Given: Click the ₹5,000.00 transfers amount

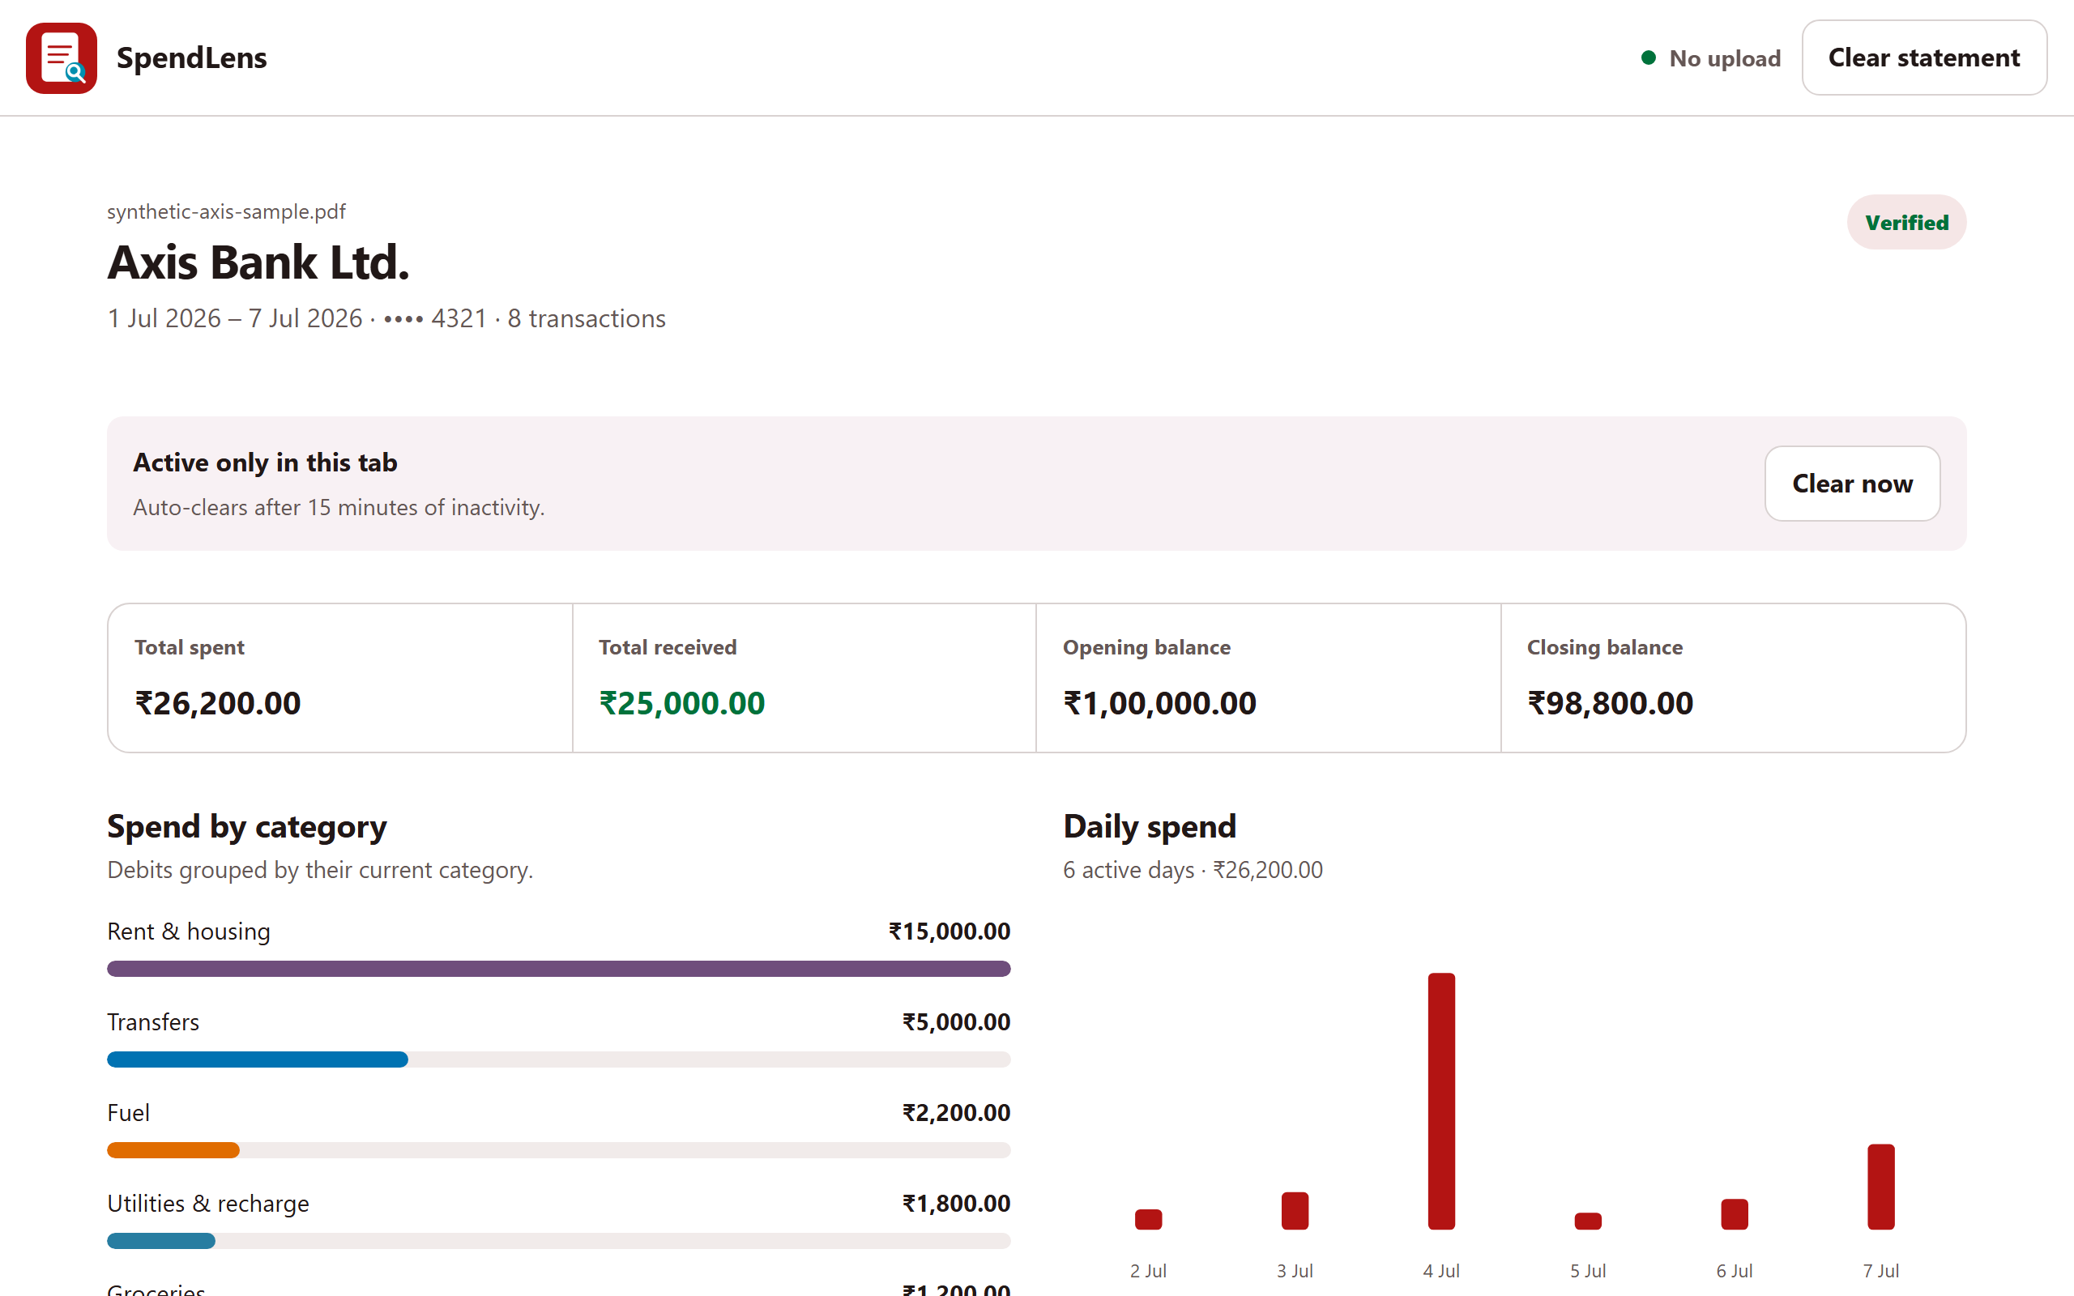Looking at the screenshot, I should pyautogui.click(x=956, y=1021).
